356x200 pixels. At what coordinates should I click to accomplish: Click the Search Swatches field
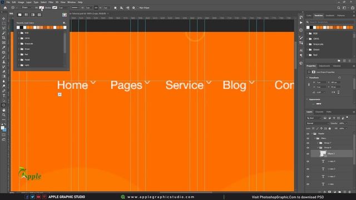coord(332,22)
